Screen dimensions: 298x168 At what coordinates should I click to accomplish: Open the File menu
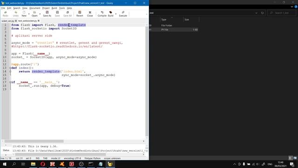(3, 8)
